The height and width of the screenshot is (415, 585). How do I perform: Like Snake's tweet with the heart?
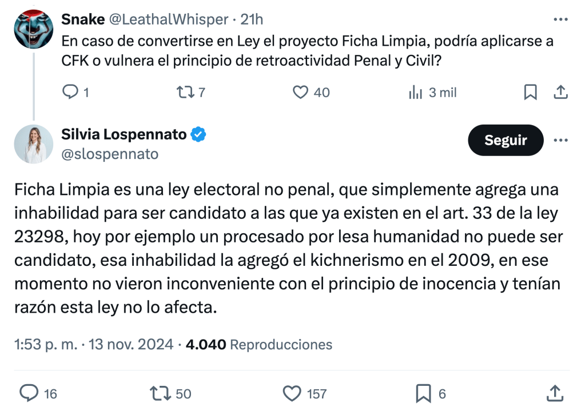[x=301, y=92]
